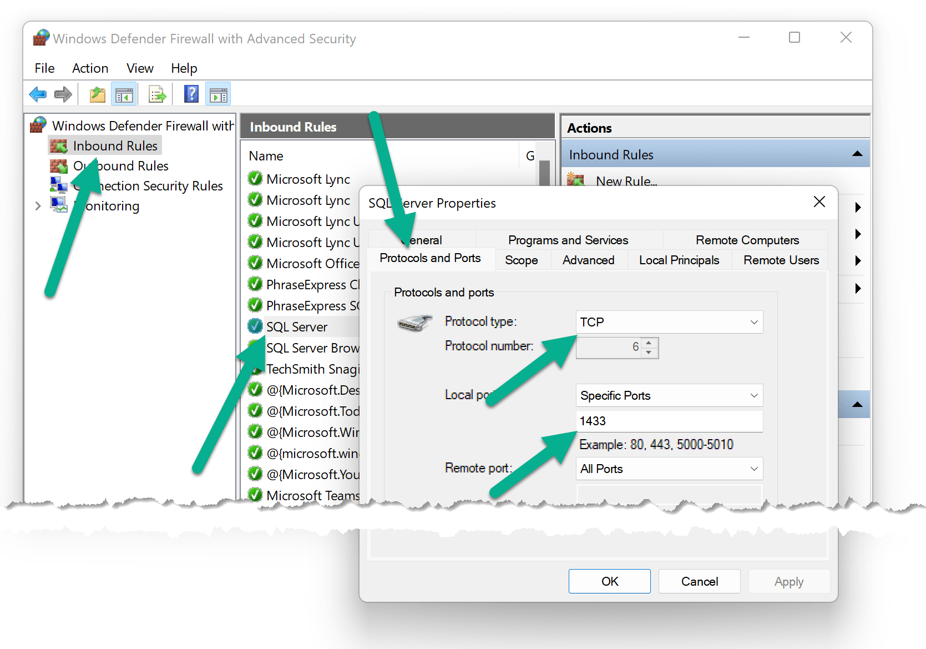Open the Help menu

pyautogui.click(x=184, y=68)
